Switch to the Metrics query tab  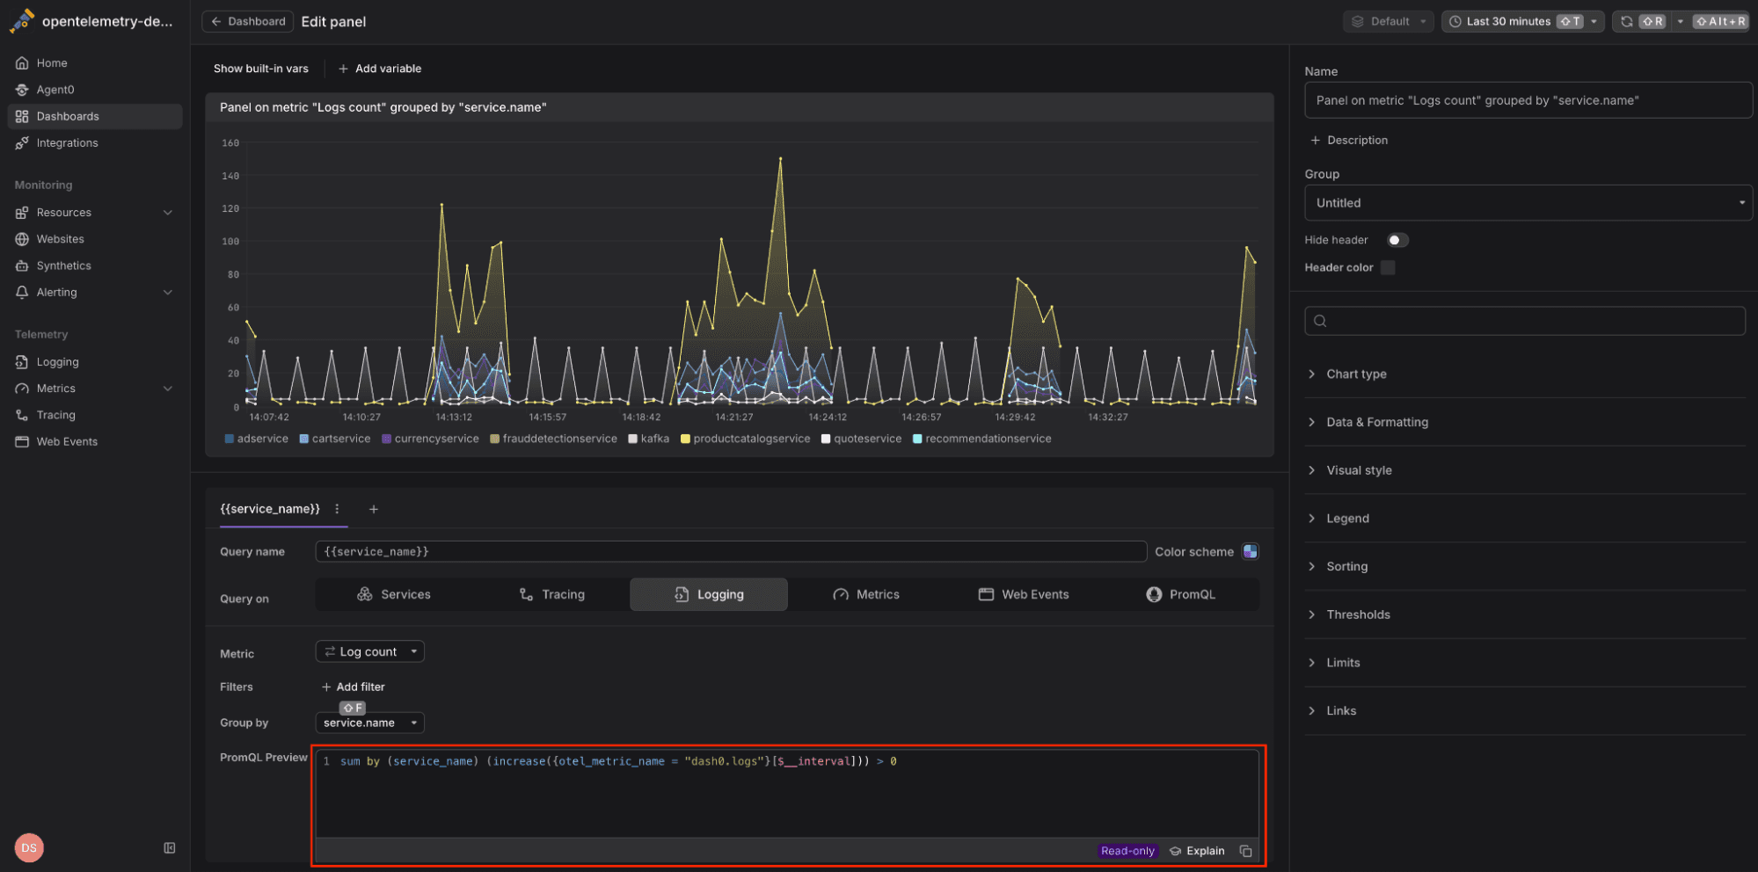pyautogui.click(x=866, y=595)
